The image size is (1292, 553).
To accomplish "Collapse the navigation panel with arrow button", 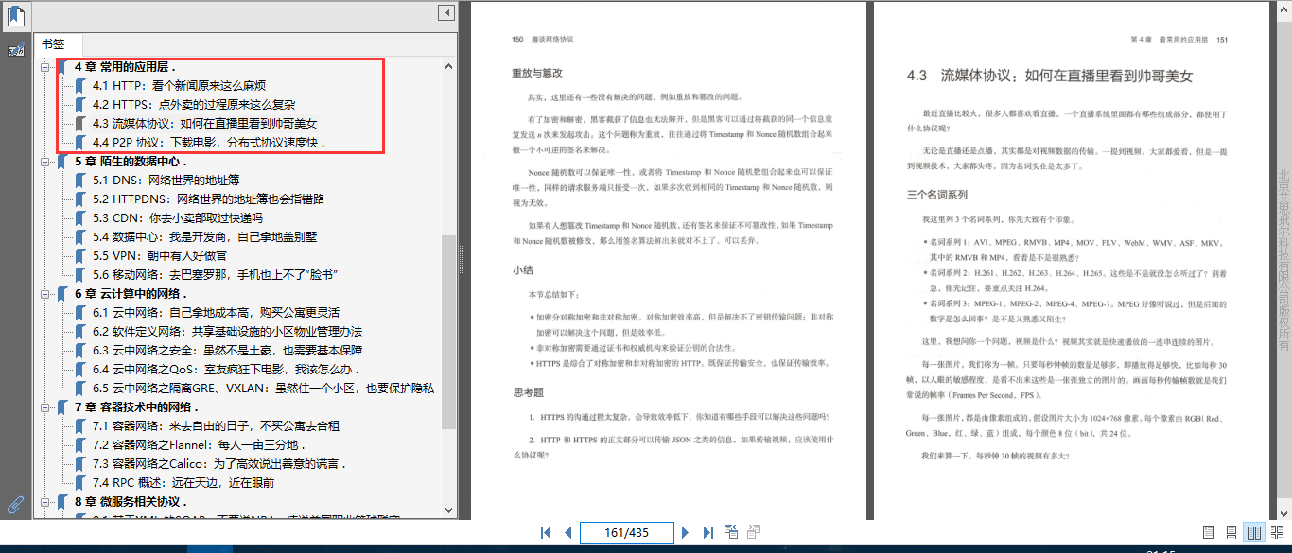I will coord(445,13).
